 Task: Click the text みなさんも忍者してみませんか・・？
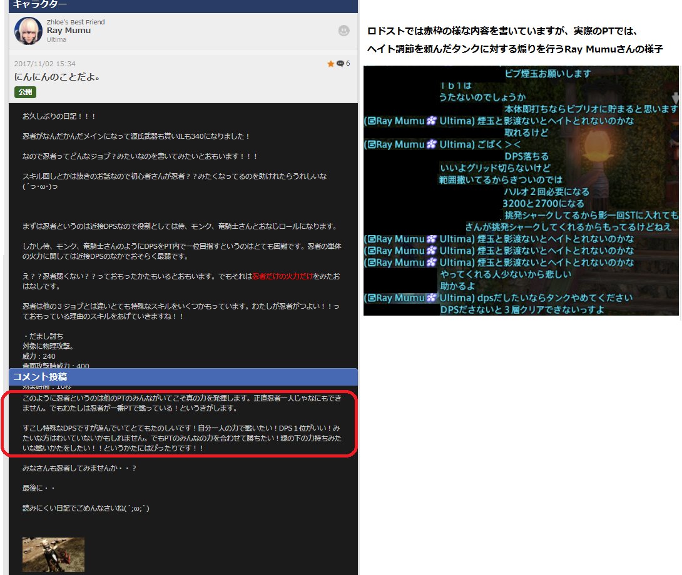79,468
